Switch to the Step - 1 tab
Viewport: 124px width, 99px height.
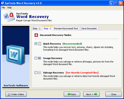[36, 29]
